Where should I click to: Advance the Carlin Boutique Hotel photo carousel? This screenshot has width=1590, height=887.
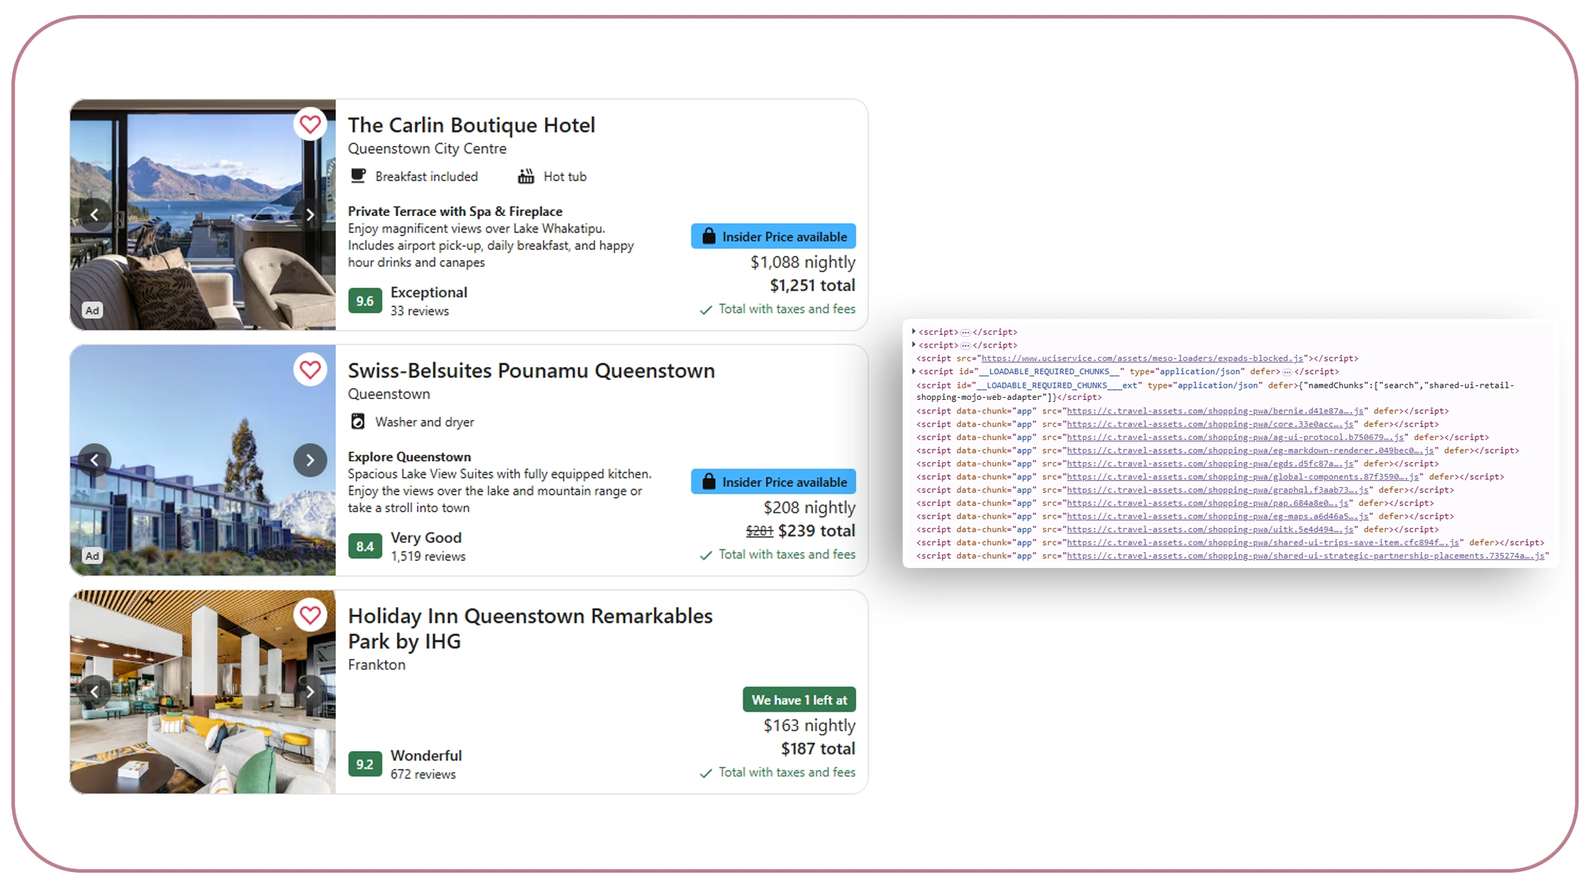point(310,214)
